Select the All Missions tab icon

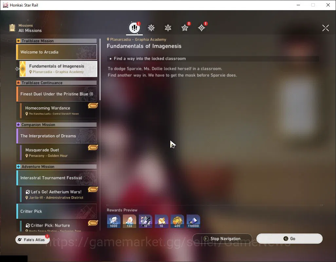coord(134,28)
